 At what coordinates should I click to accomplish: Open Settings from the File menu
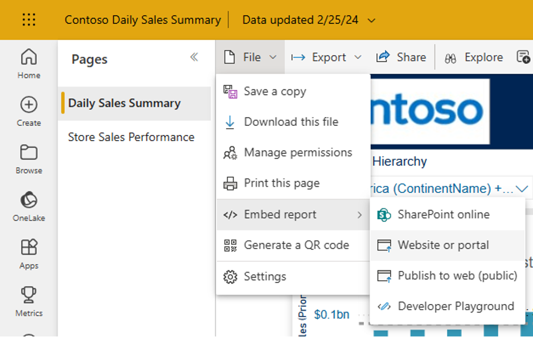click(x=293, y=277)
